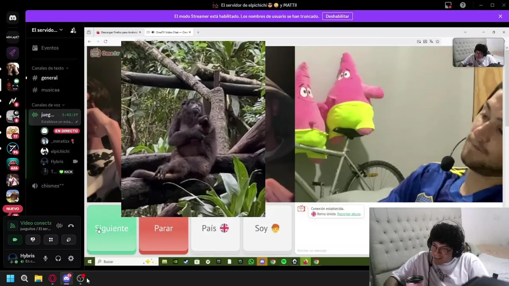This screenshot has height=286, width=509.
Task: Bookmark the page with star icon
Action: 437,41
